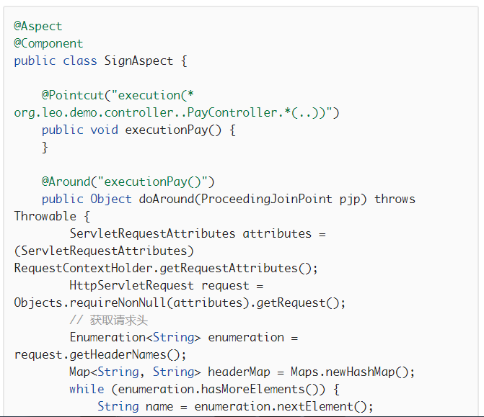Screen dimensions: 484x417
Task: Click the ProceedingJoinPoint parameter type
Action: (x=267, y=199)
